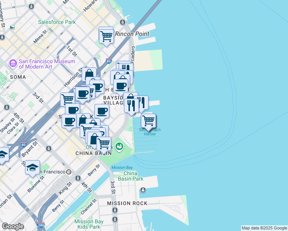Click the coffee cup marker beside Bayside Village label
The height and width of the screenshot is (231, 288).
click(102, 111)
